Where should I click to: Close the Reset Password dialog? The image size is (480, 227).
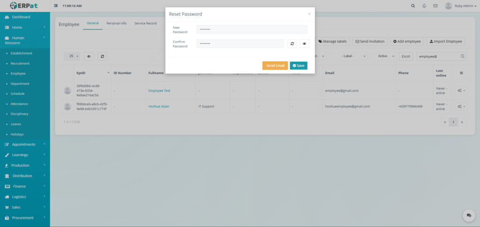coord(309,14)
